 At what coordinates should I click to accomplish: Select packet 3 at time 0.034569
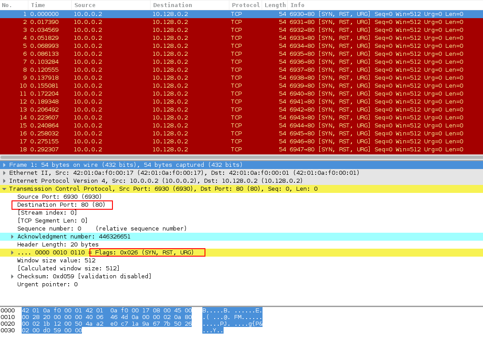pyautogui.click(x=242, y=30)
